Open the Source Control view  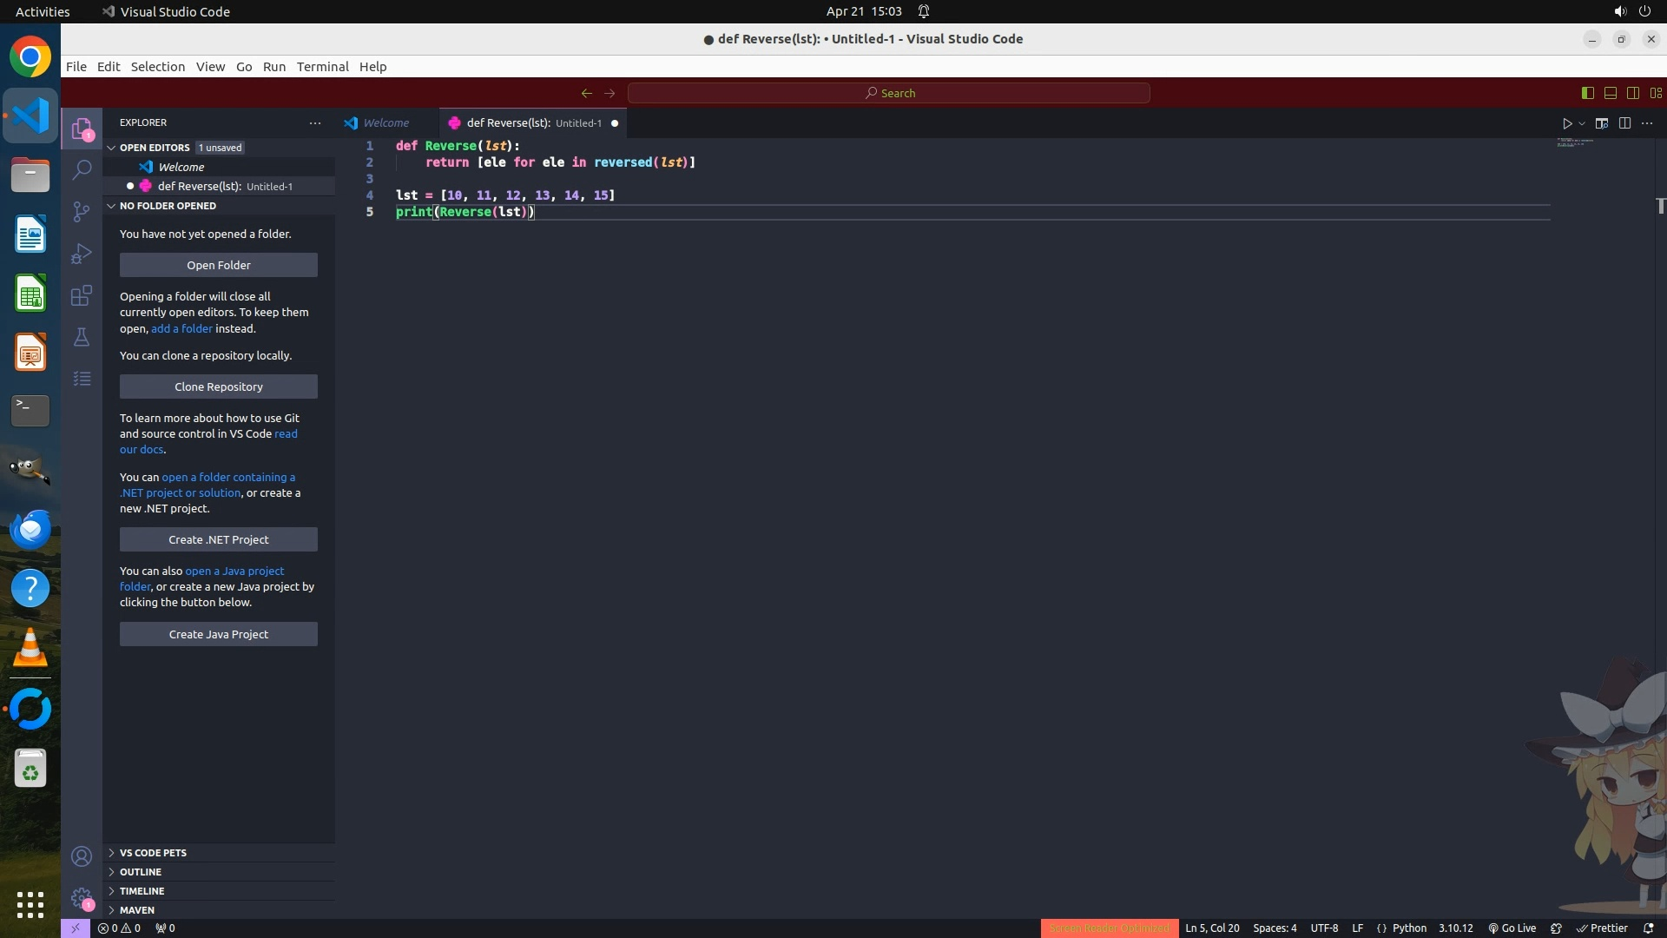(82, 212)
